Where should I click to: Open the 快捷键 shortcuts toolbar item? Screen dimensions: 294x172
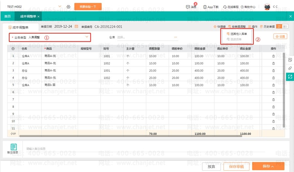point(220,26)
